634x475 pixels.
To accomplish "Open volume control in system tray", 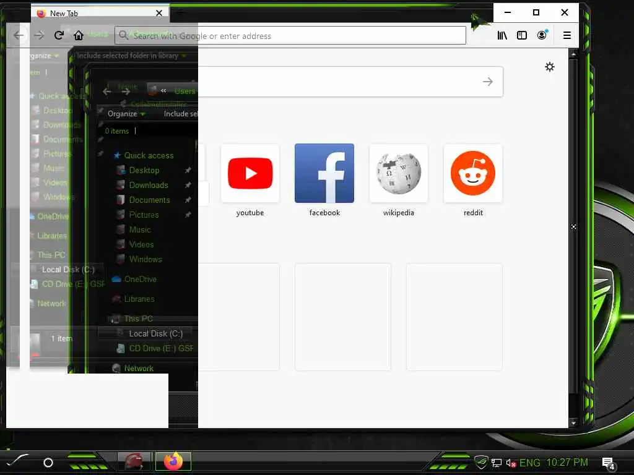I will point(511,463).
